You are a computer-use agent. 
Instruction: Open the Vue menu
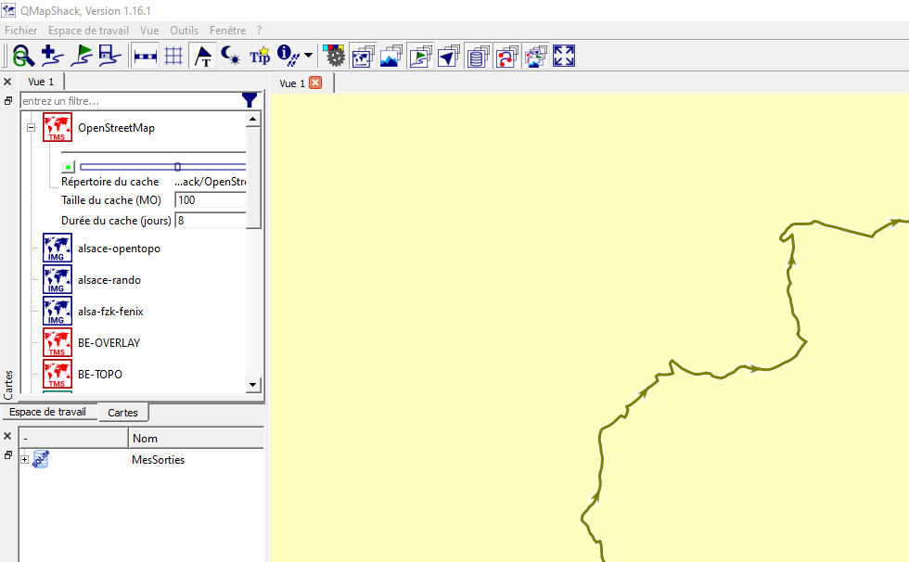click(x=149, y=30)
